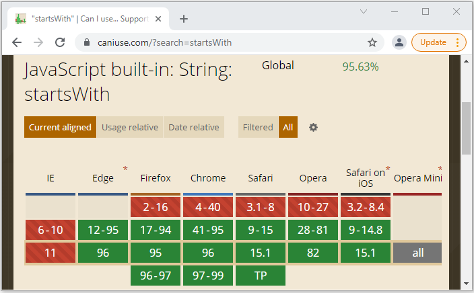Select Opera Mini all cell
The image size is (474, 293).
coord(417,253)
